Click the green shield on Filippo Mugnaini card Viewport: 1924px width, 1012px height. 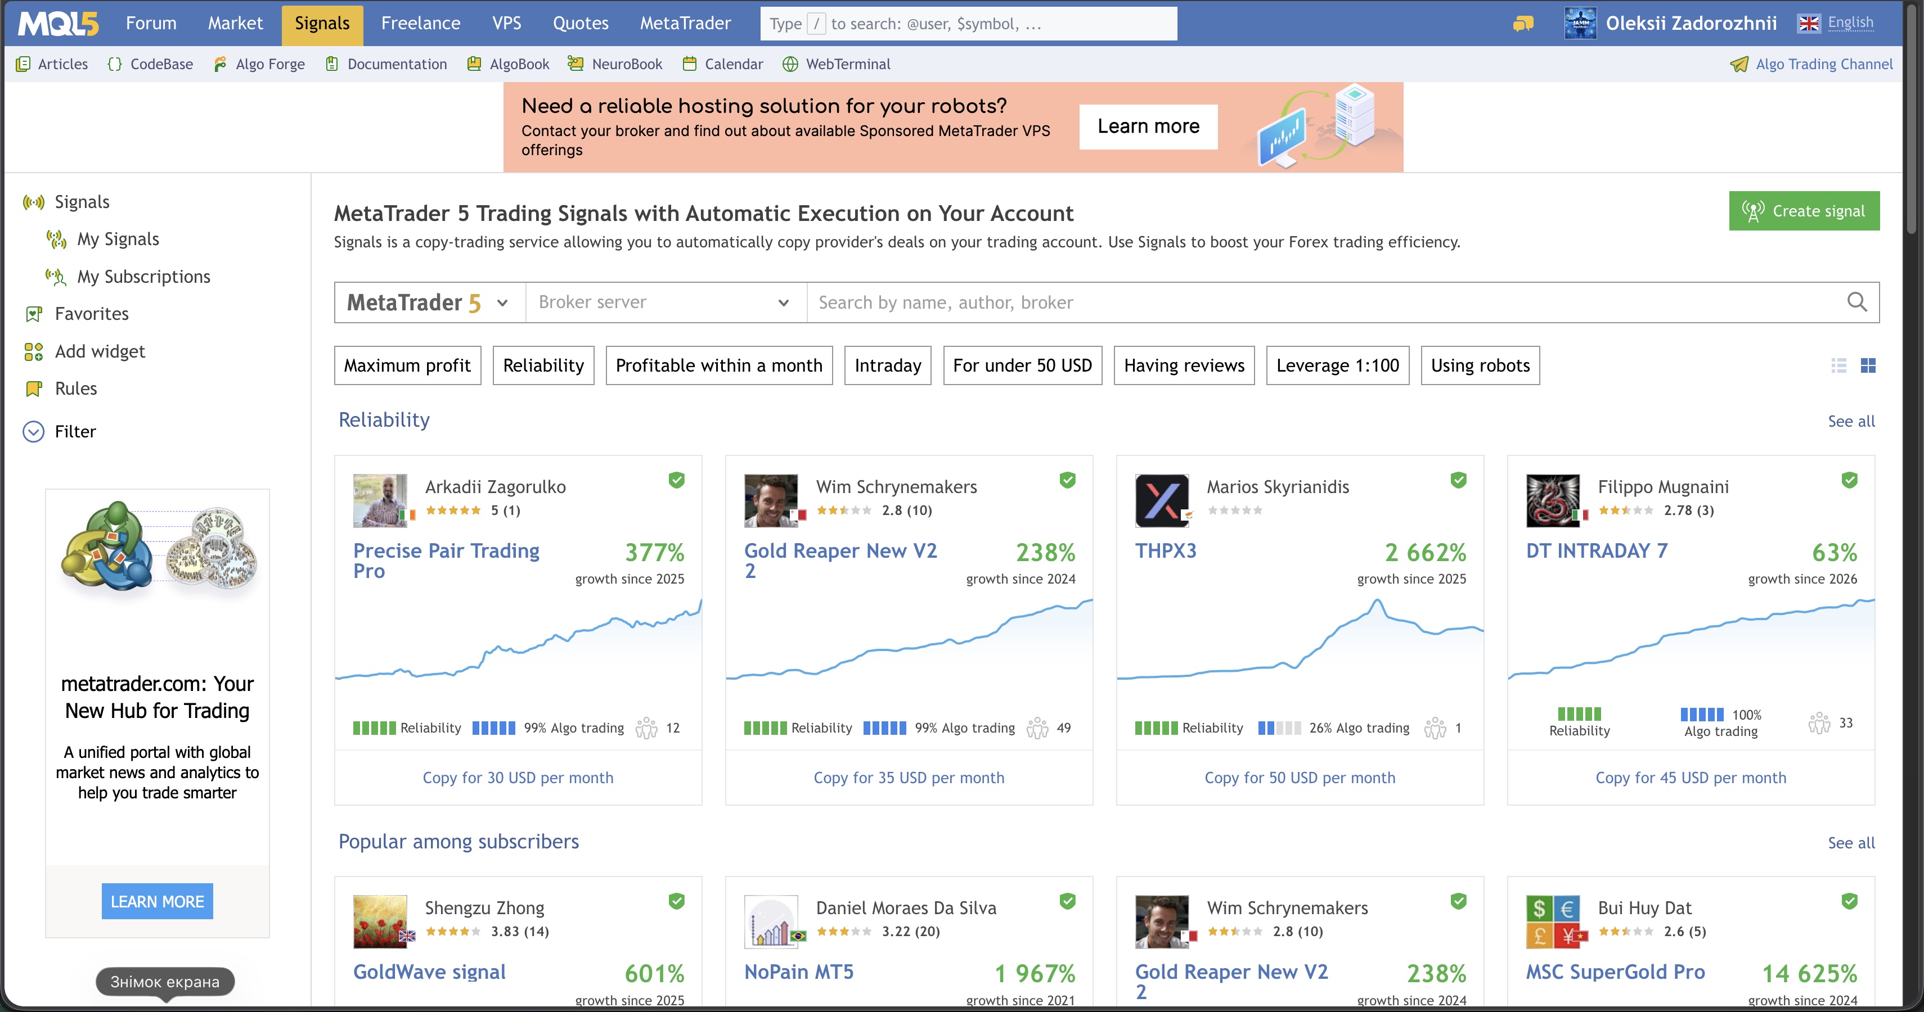1849,480
